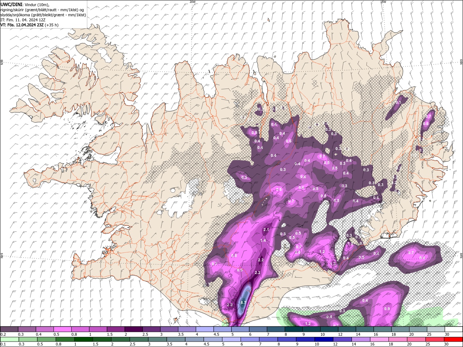The width and height of the screenshot is (463, 347).
Task: Pick the dark purple snow swatch above label 2
Action: [x=133, y=329]
